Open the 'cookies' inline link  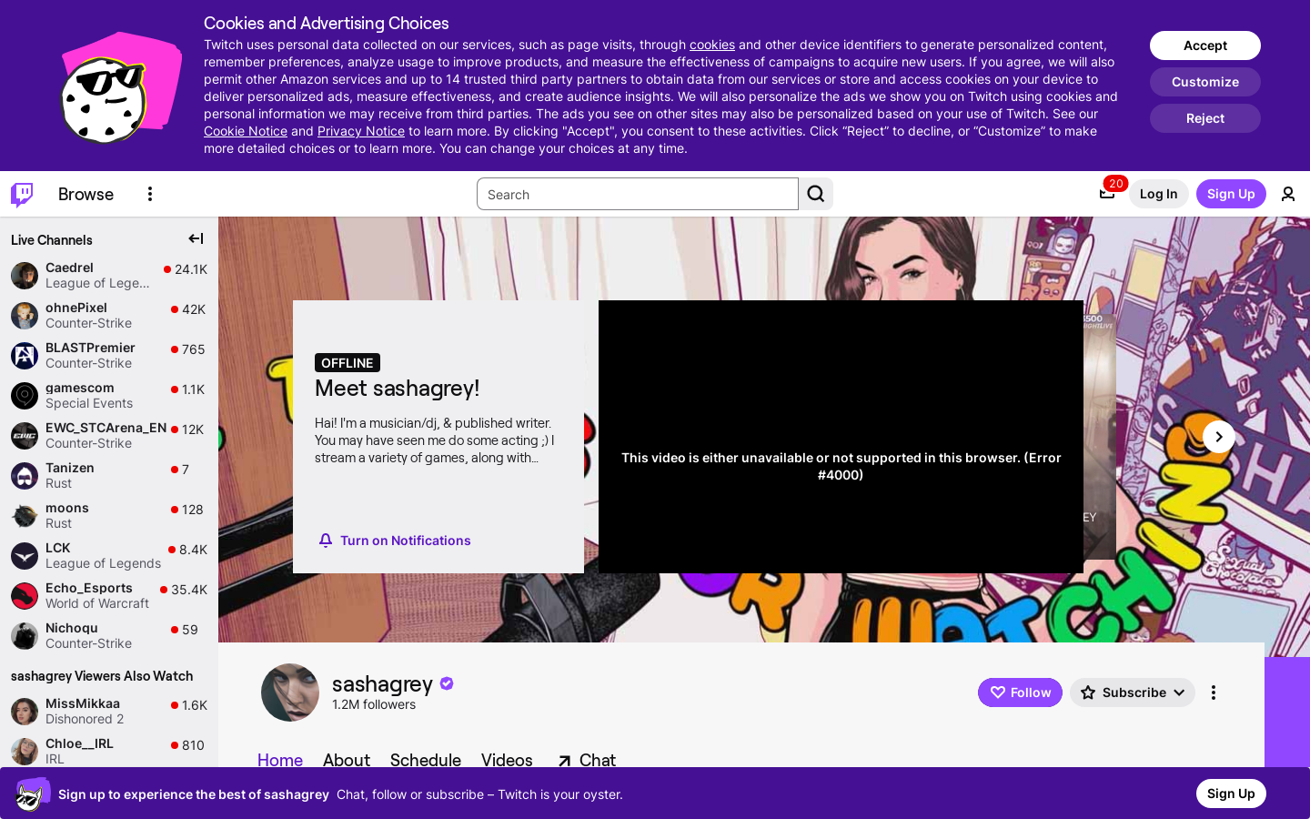(712, 45)
